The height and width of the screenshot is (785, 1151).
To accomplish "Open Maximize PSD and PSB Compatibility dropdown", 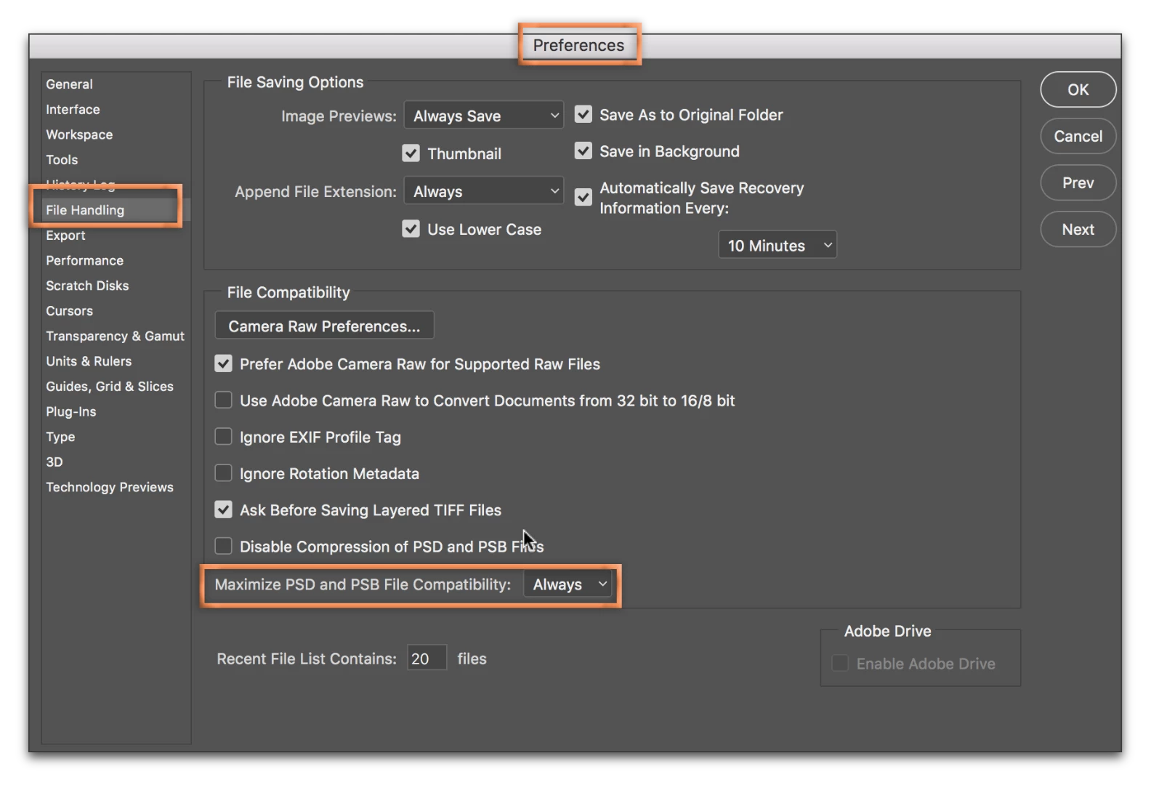I will pyautogui.click(x=569, y=584).
